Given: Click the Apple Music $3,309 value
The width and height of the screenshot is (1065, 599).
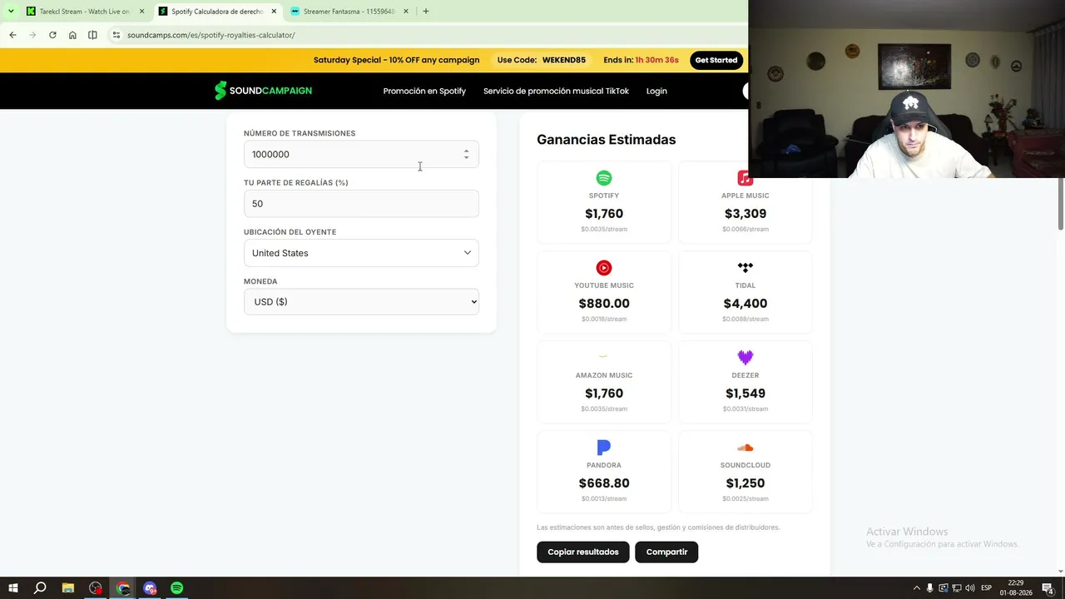Looking at the screenshot, I should pyautogui.click(x=745, y=214).
